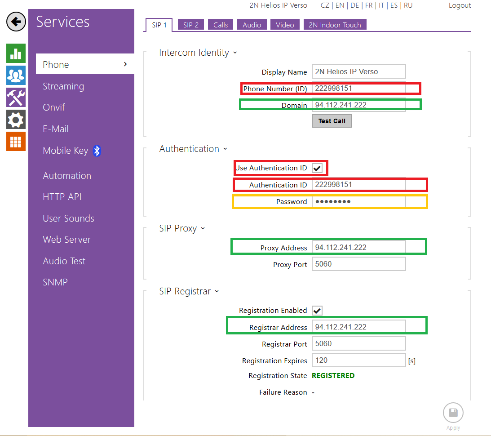Select Web Server in the Services menu
Image resolution: width=491 pixels, height=436 pixels.
pos(66,240)
